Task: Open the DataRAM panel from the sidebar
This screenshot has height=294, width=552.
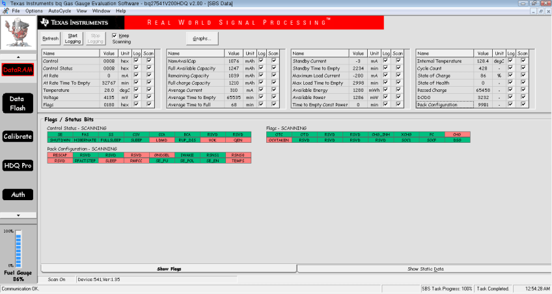Action: point(18,70)
